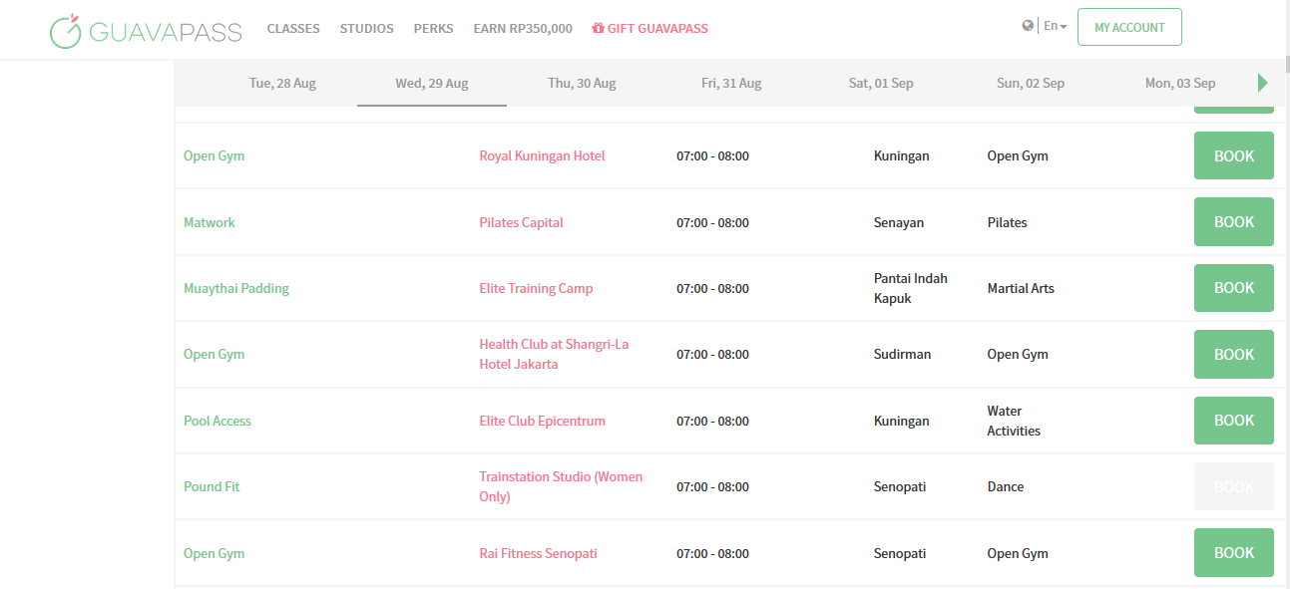This screenshot has width=1290, height=589.
Task: Select the Sun, 02 Sep date tab
Action: [x=1031, y=83]
